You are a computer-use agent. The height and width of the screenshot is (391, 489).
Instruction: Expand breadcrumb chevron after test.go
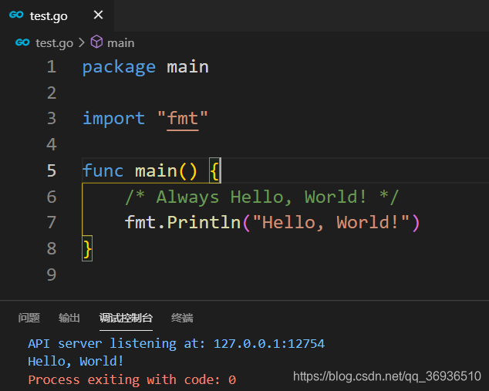pos(82,42)
